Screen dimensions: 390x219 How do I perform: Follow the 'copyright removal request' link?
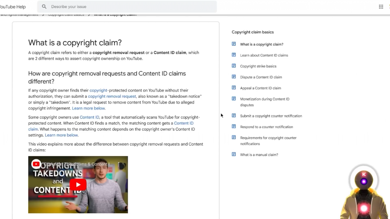pos(112,97)
